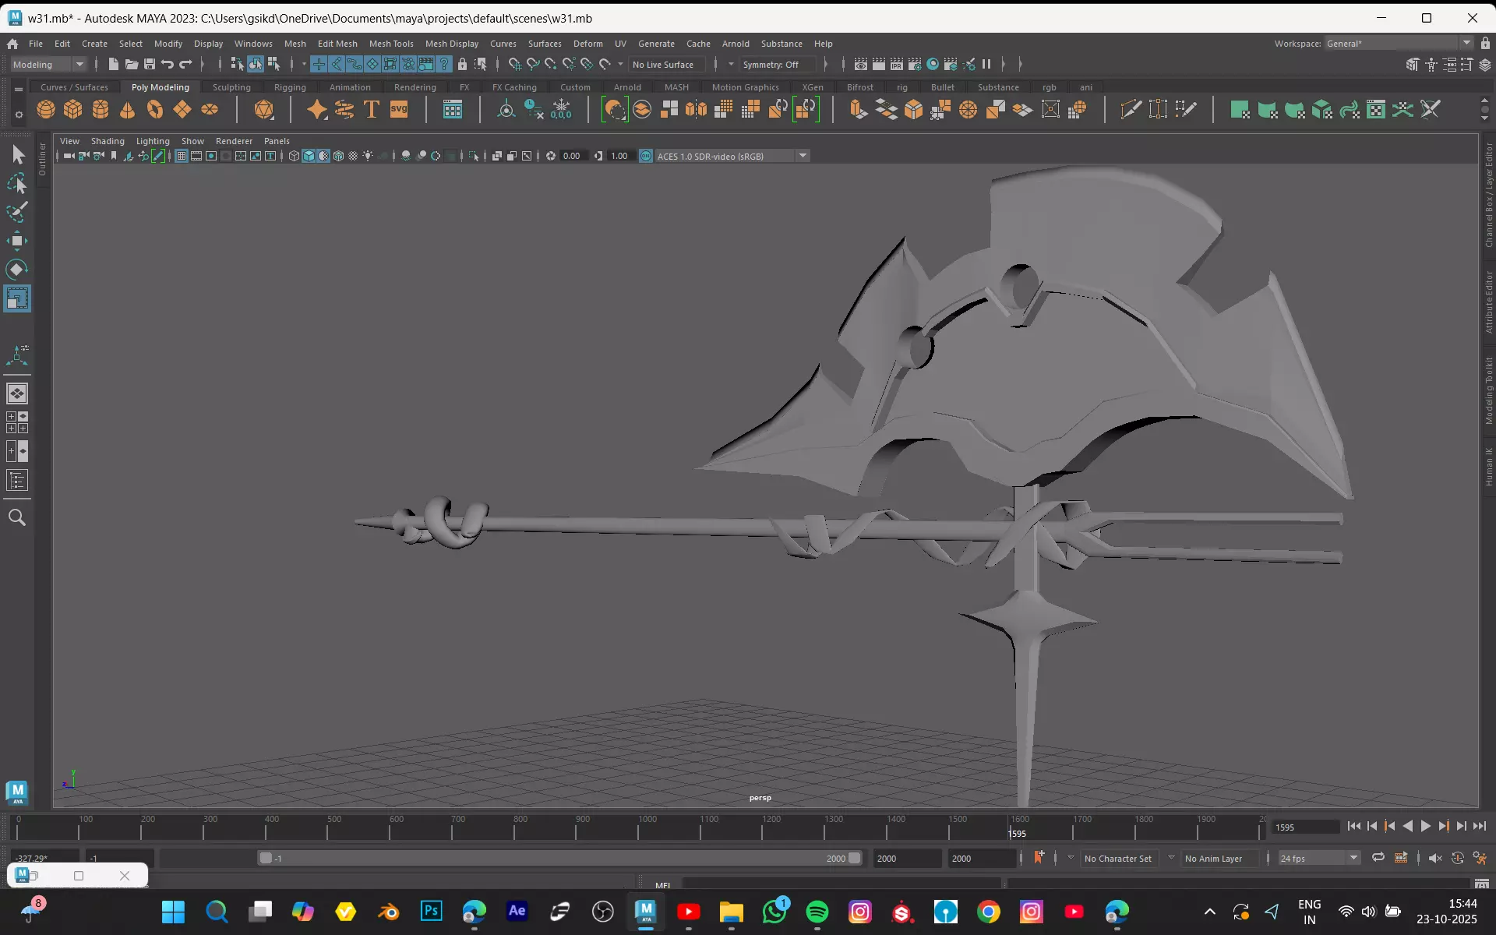
Task: Select the Lasso select tool
Action: coord(17,184)
